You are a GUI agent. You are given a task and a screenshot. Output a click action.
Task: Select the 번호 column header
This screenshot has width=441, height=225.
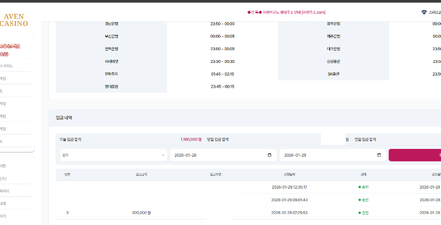(67, 174)
